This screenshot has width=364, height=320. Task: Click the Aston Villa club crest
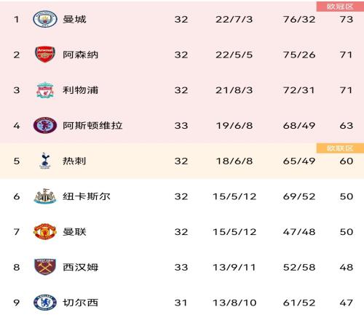coord(45,125)
